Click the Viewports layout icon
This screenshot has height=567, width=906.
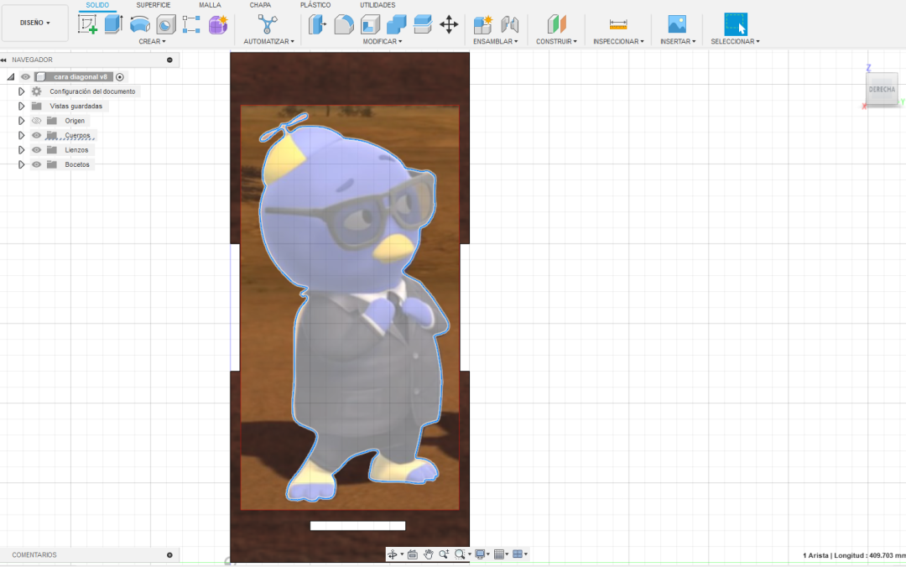pyautogui.click(x=518, y=554)
